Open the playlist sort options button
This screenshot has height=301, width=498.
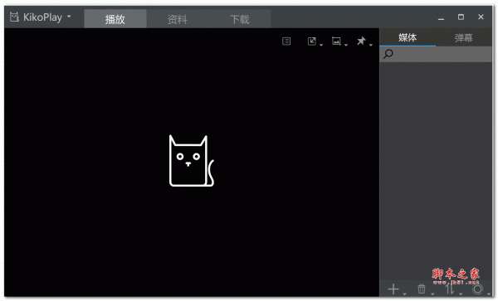[449, 289]
